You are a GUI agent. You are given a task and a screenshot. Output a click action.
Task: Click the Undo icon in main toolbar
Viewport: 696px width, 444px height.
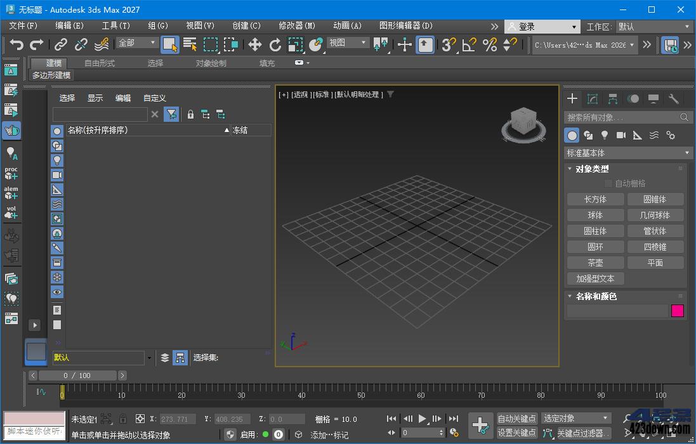coord(16,45)
